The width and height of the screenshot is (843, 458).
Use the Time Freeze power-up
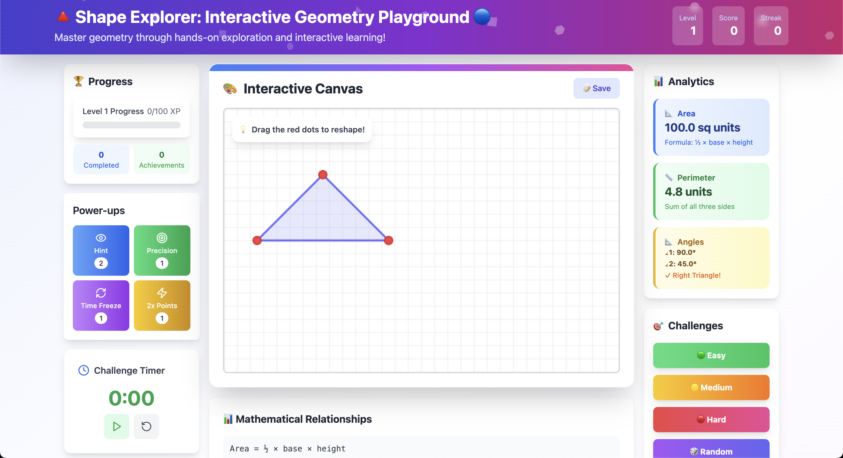pos(101,305)
